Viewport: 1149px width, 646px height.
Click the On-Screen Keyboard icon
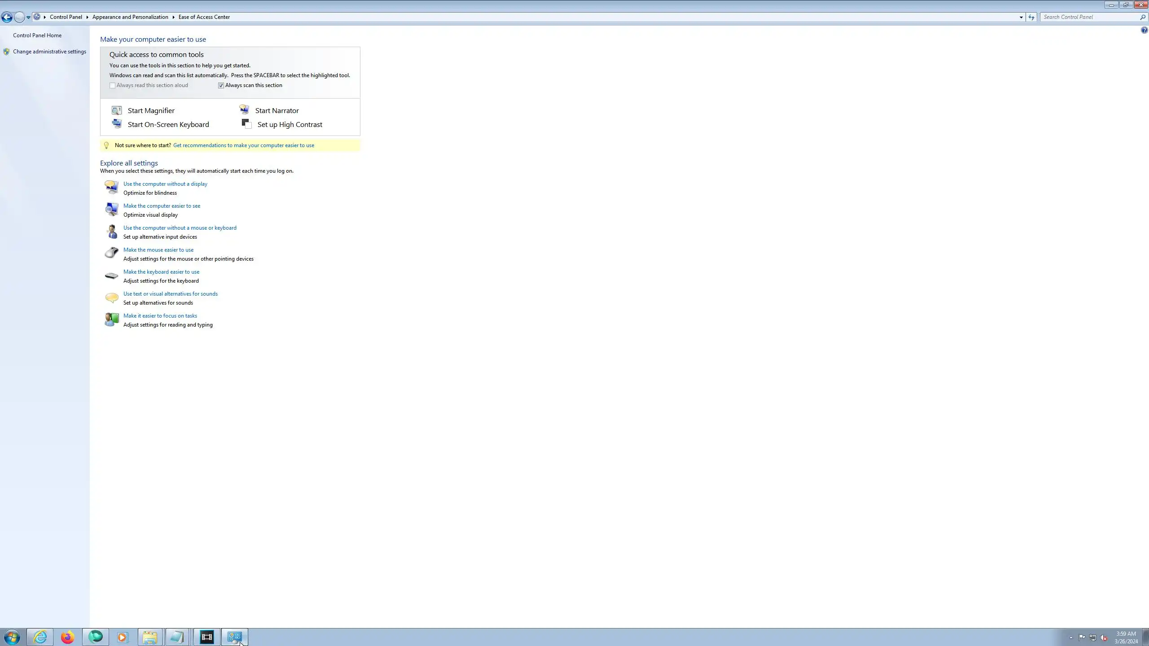pyautogui.click(x=117, y=124)
